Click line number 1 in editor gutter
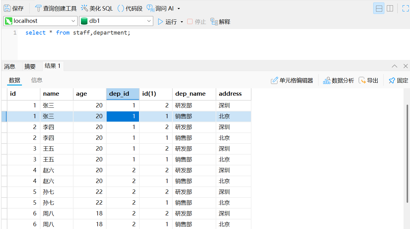410x229 pixels. (x=15, y=33)
